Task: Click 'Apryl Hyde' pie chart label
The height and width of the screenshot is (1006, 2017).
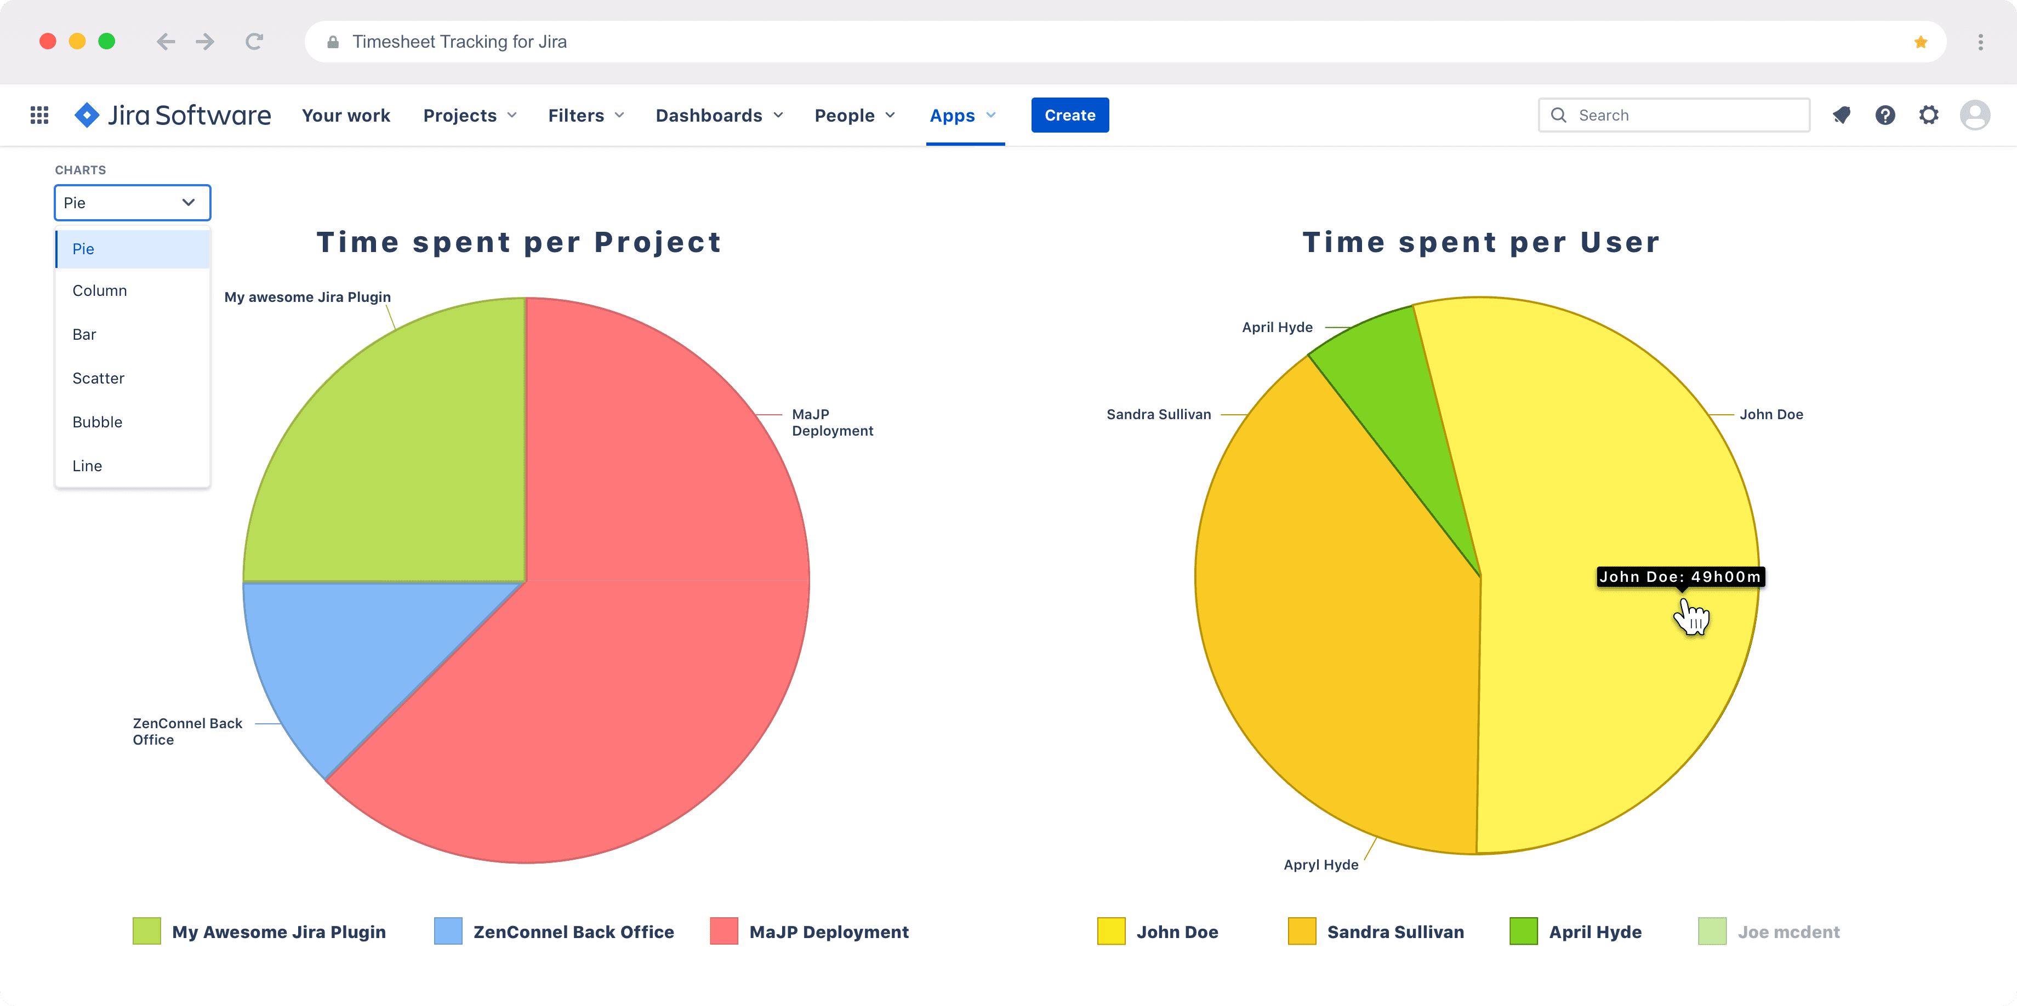Action: (x=1321, y=865)
